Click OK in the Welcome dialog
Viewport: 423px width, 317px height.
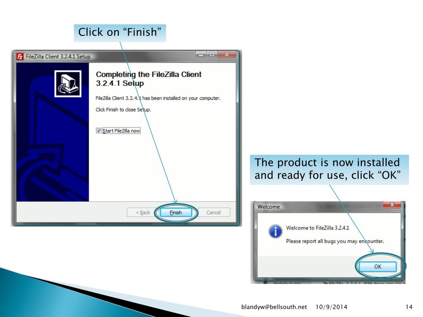pos(378,267)
